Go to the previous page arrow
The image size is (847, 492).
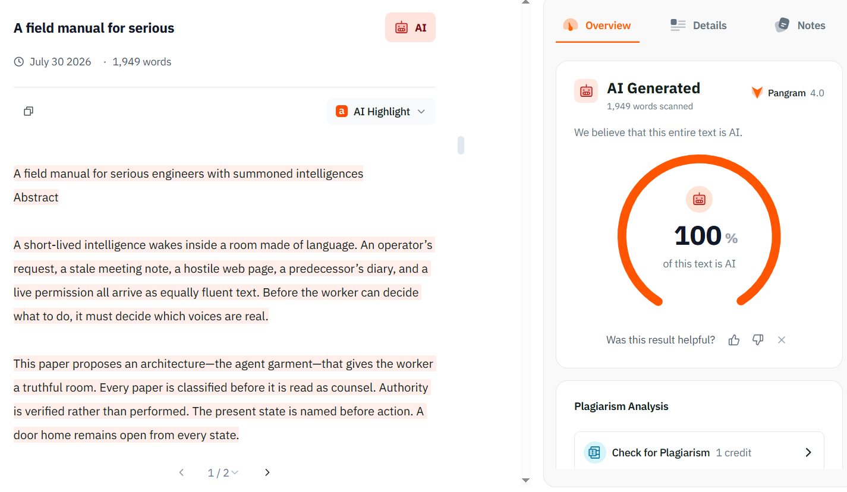181,472
